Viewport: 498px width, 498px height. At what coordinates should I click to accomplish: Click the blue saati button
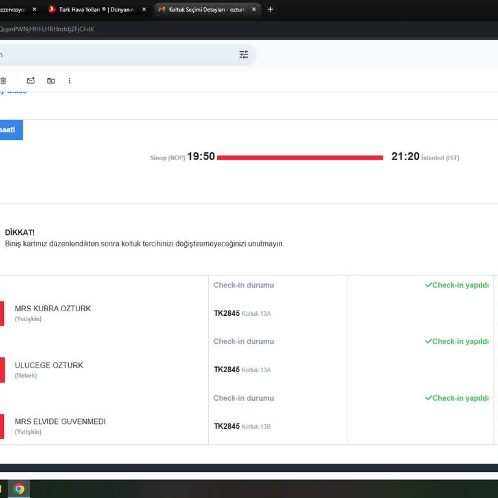click(11, 130)
